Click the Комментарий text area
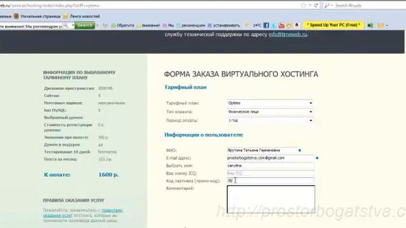 pyautogui.click(x=271, y=199)
